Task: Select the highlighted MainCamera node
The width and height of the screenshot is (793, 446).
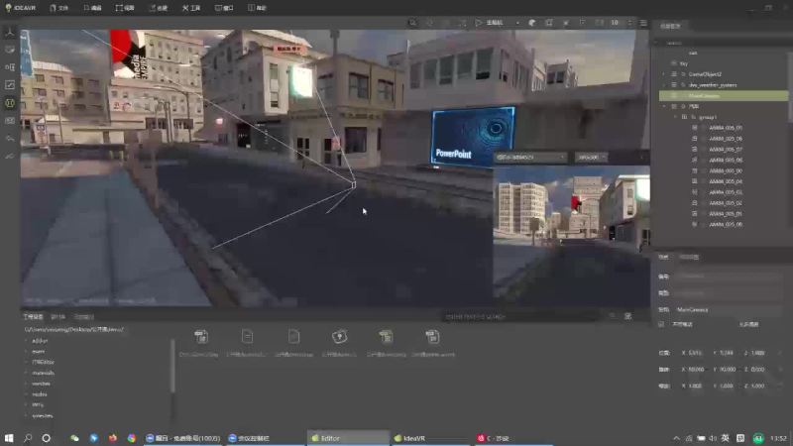Action: click(x=724, y=95)
